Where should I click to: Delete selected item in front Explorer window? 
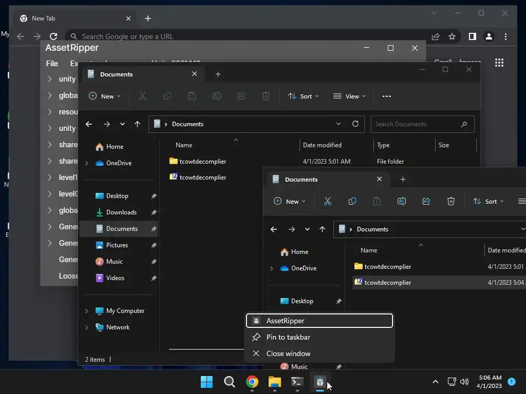[451, 201]
